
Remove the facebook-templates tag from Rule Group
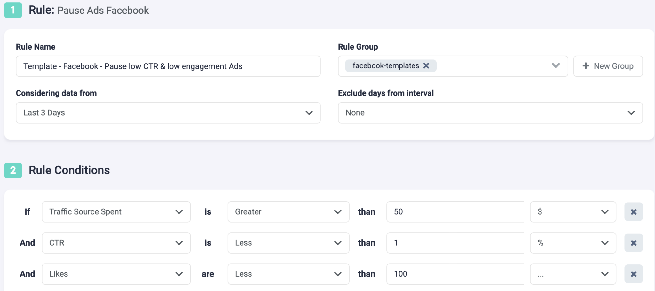click(x=426, y=66)
